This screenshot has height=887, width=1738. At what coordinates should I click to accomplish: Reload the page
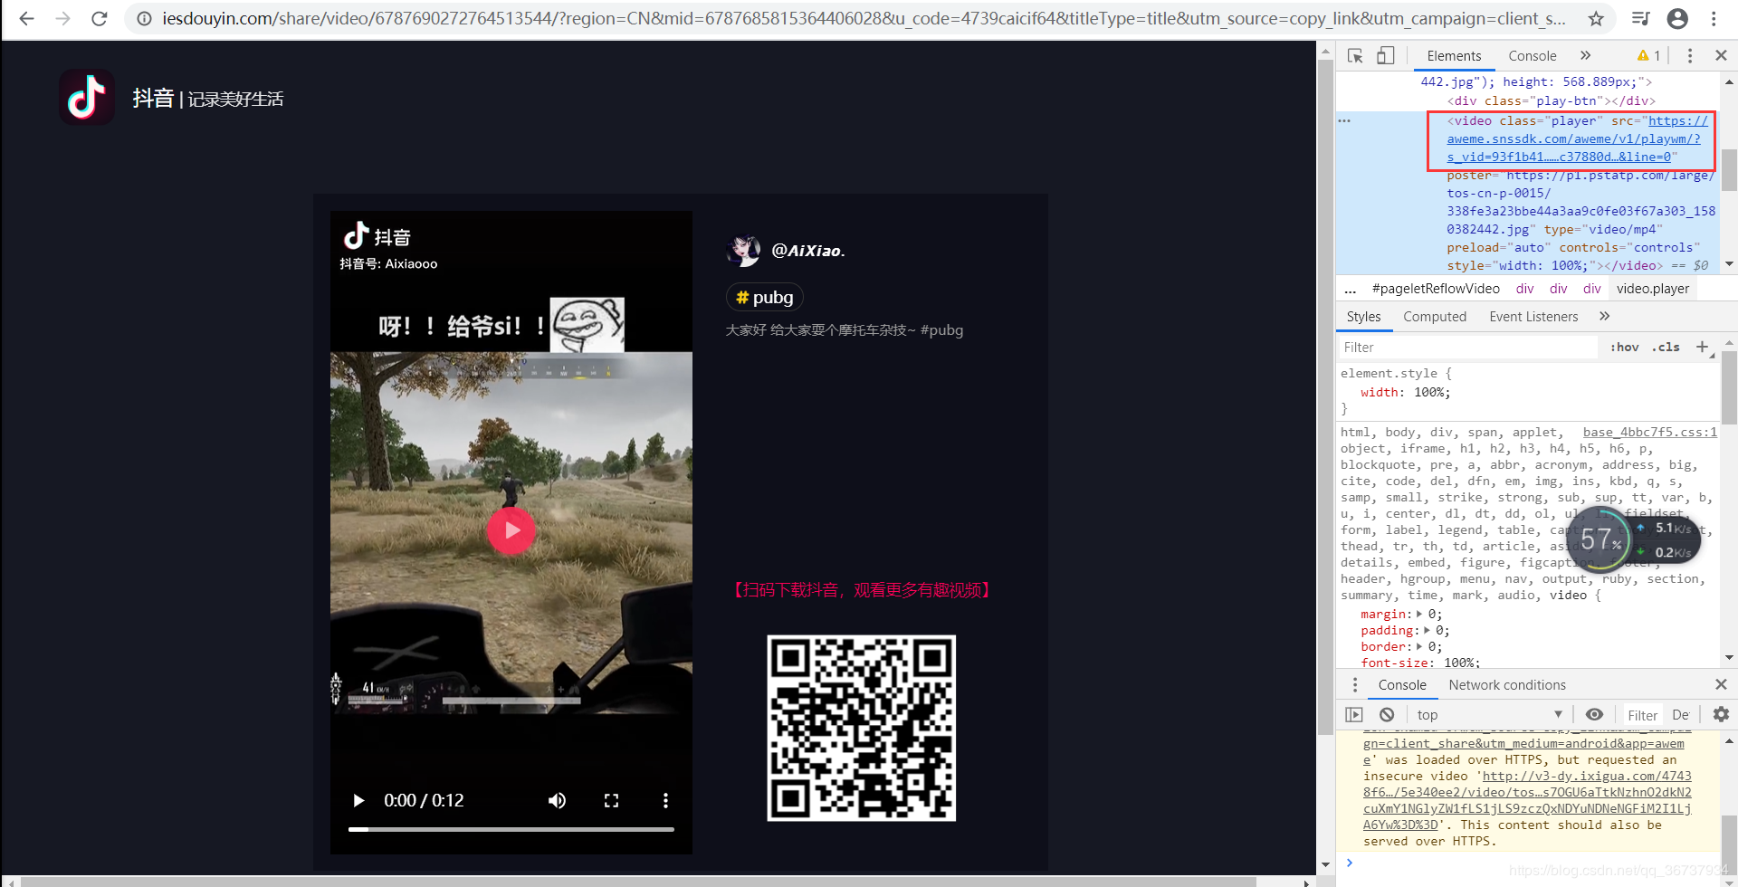(x=100, y=19)
